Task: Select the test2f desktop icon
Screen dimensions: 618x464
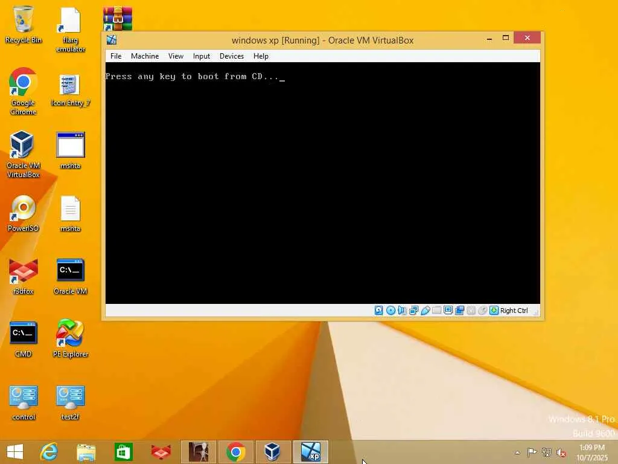Action: pyautogui.click(x=70, y=402)
